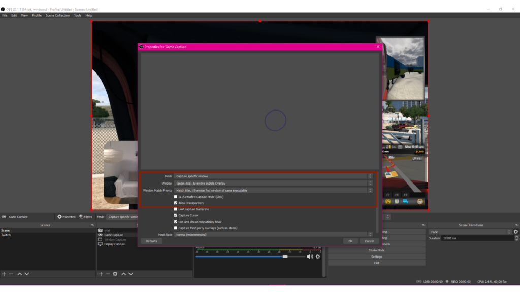Click audio mixer vertical scrollbar

point(324,262)
